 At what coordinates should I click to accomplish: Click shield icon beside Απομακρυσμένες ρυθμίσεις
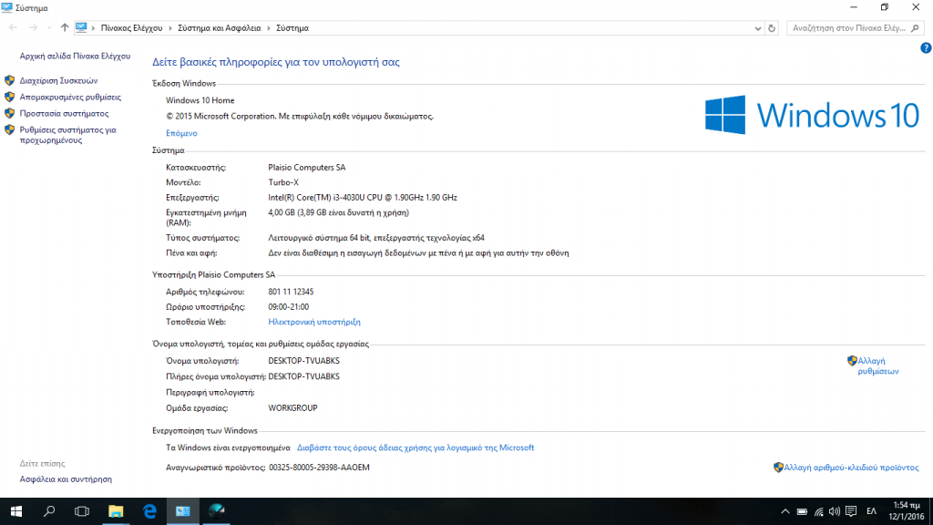pos(9,97)
